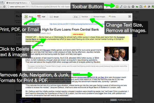Click the support button at dialog bottom
The height and width of the screenshot is (103, 154).
[114, 100]
